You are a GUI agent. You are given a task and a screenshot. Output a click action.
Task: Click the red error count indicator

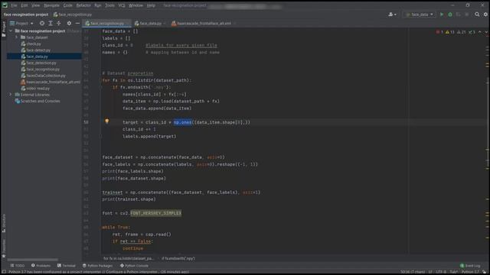pos(439,32)
